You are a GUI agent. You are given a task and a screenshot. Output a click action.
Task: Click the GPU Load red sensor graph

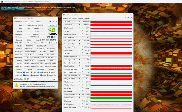click(x=111, y=53)
